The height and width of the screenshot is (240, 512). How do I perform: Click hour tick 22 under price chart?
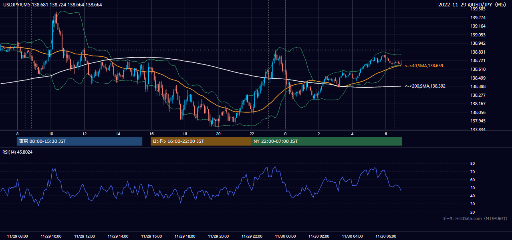tap(252, 134)
